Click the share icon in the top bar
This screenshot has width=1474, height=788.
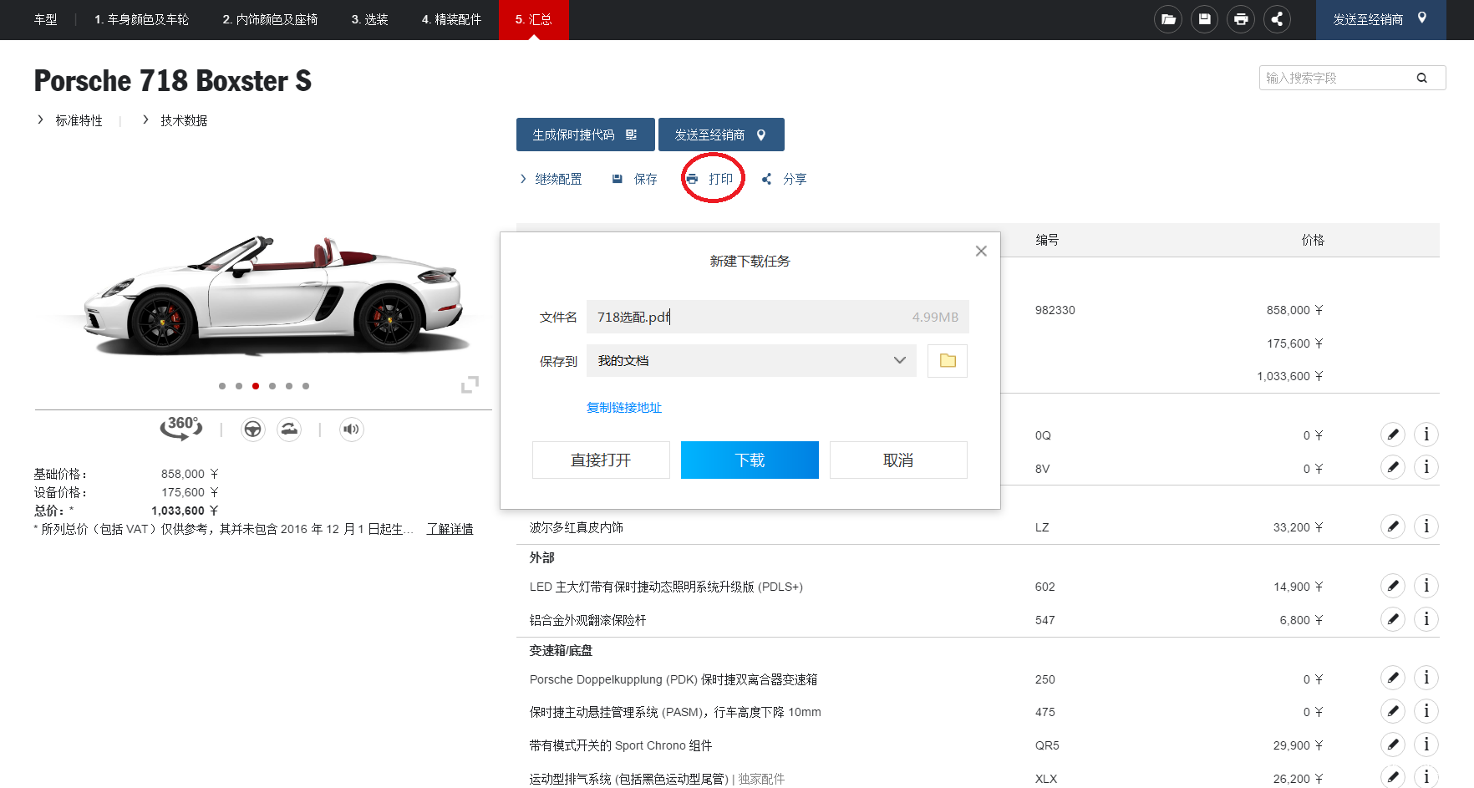tap(1277, 19)
